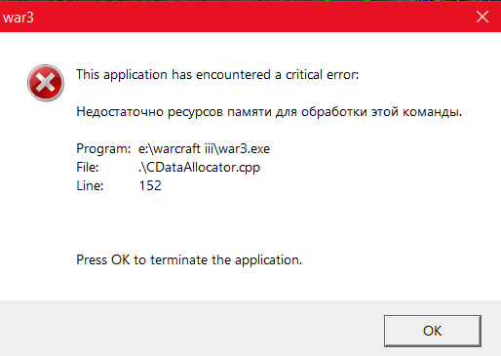Click the OK button to terminate
501x356 pixels.
click(x=433, y=331)
